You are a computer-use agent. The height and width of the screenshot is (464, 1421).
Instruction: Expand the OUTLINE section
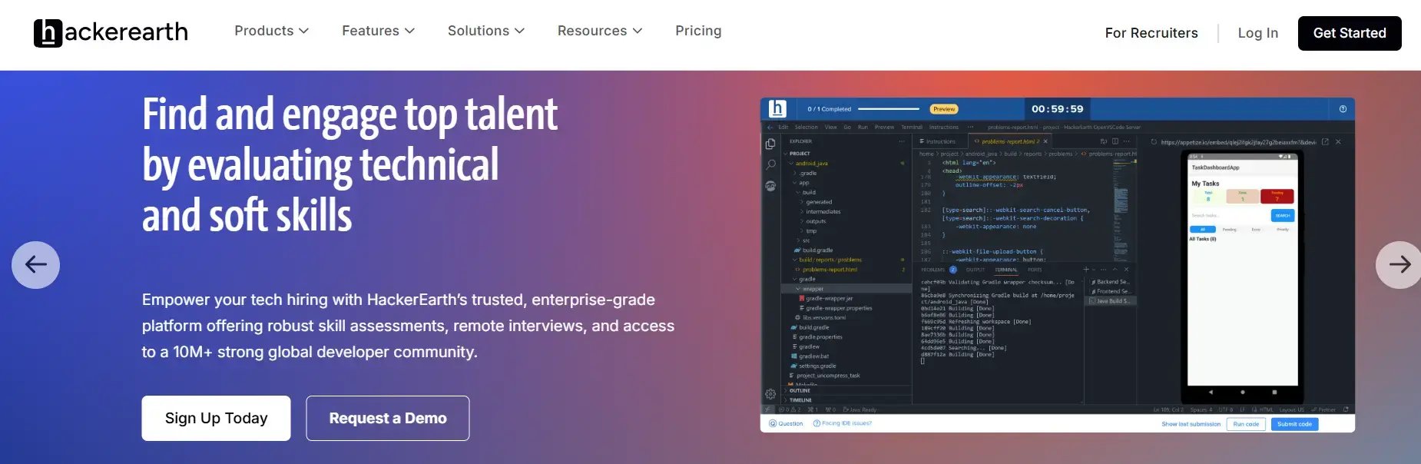coord(799,390)
